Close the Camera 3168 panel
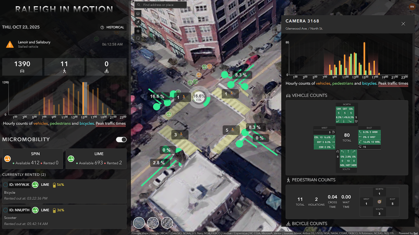This screenshot has width=419, height=235. (403, 24)
